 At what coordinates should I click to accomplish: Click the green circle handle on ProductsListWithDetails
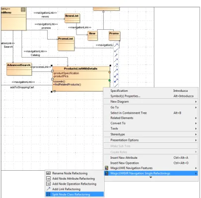(110, 80)
